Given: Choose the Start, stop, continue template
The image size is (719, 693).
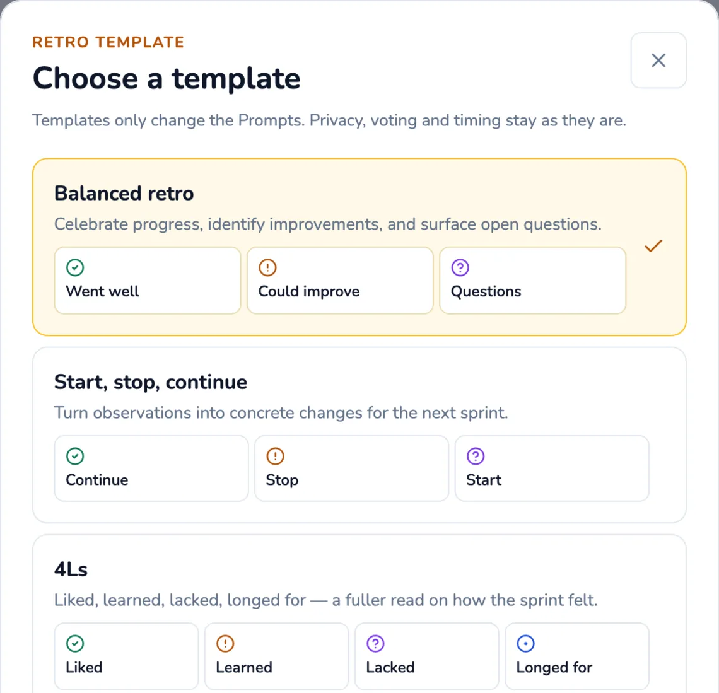Looking at the screenshot, I should click(359, 435).
